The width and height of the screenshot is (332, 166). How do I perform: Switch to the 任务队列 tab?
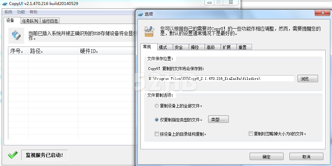pos(30,21)
